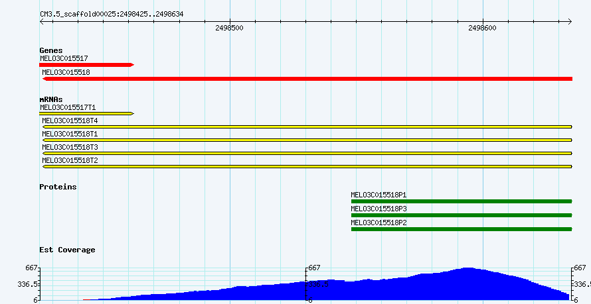Click the left 336.5 coverage scale label
The height and width of the screenshot is (304, 591).
(27, 284)
